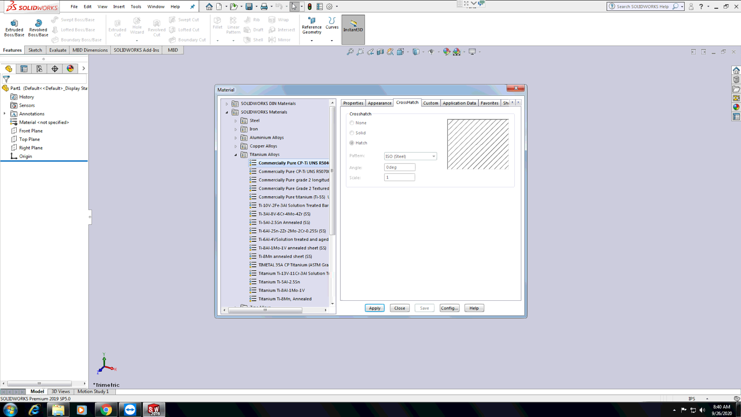This screenshot has width=741, height=417.
Task: Switch to the 3D Views tab
Action: (61, 391)
